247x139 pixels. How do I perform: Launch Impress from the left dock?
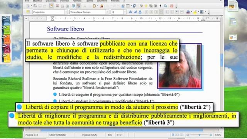pyautogui.click(x=6, y=40)
